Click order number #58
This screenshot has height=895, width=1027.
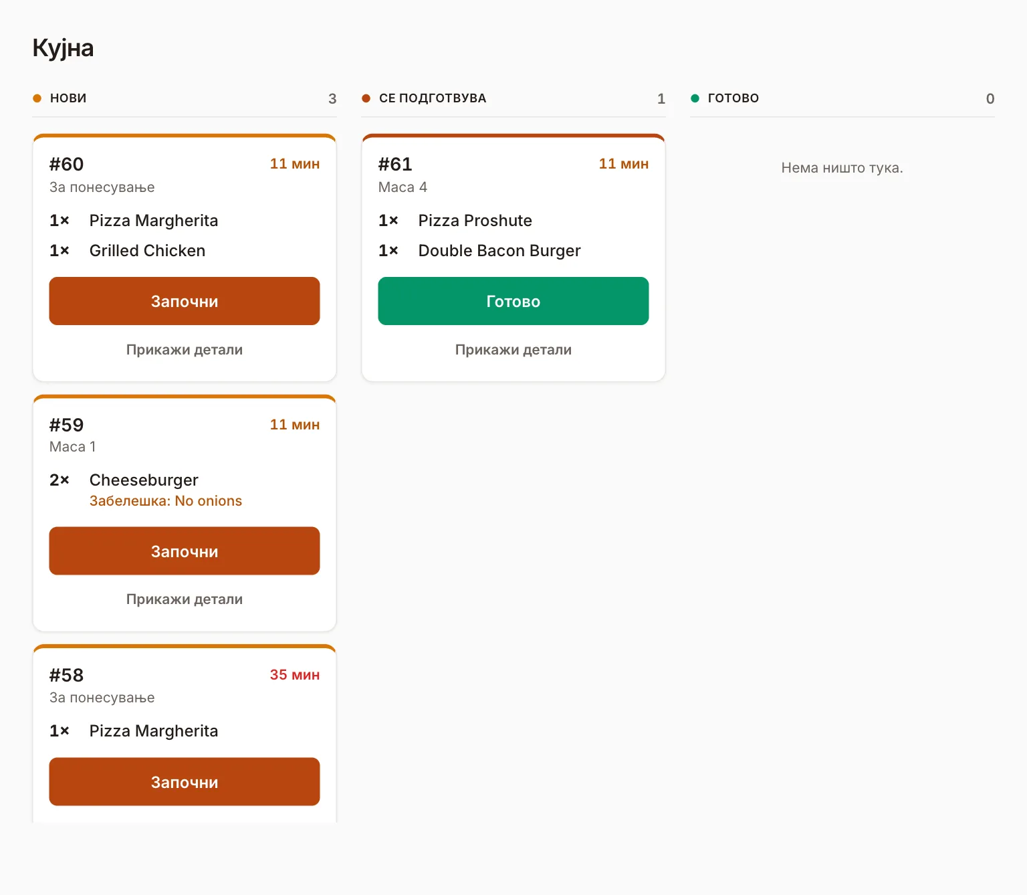click(x=66, y=675)
